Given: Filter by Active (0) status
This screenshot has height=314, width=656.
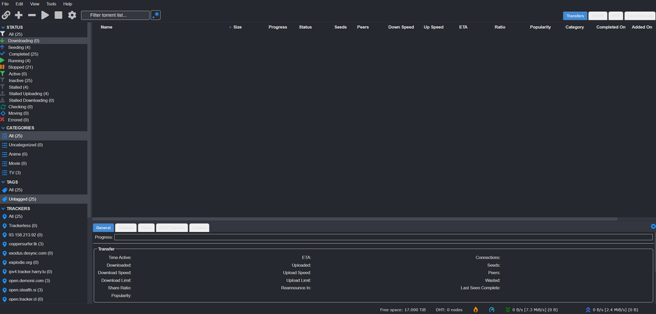Looking at the screenshot, I should 43,74.
